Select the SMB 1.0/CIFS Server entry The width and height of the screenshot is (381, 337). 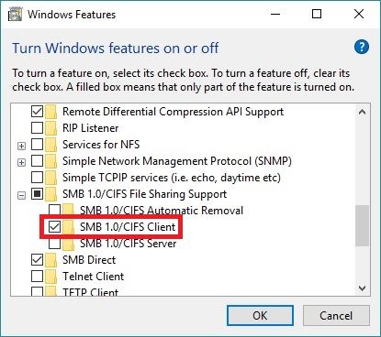click(128, 244)
